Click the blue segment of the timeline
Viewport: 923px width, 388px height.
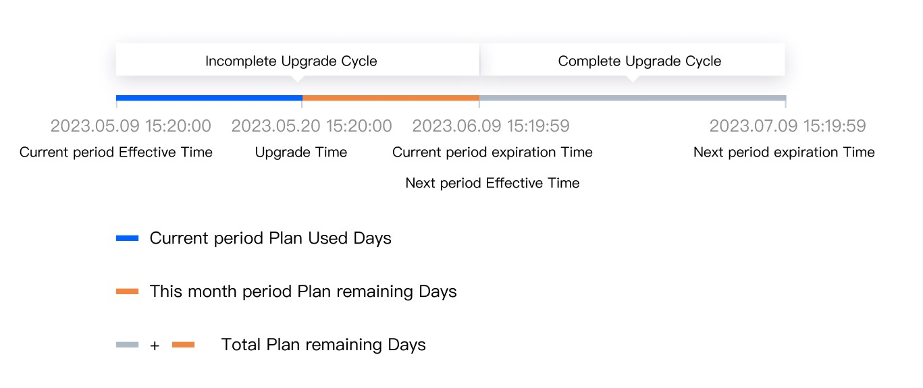pos(209,99)
